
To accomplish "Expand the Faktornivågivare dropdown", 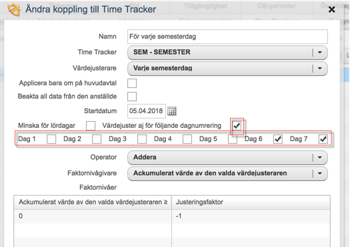I will (227, 174).
